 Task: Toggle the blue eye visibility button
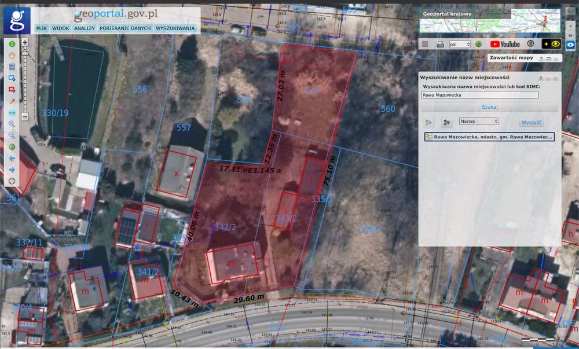(x=570, y=45)
